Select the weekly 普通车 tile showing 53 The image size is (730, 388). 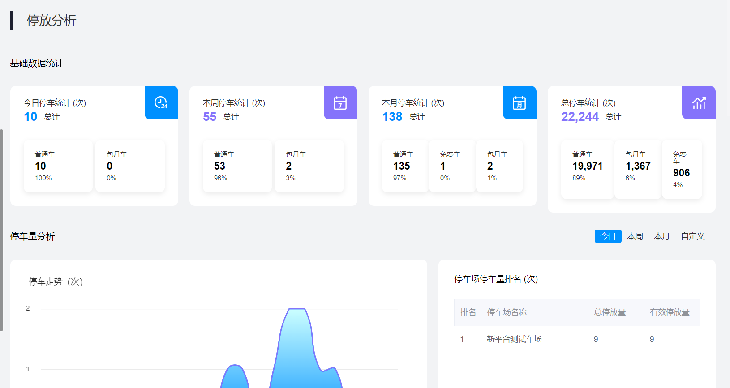tap(237, 166)
